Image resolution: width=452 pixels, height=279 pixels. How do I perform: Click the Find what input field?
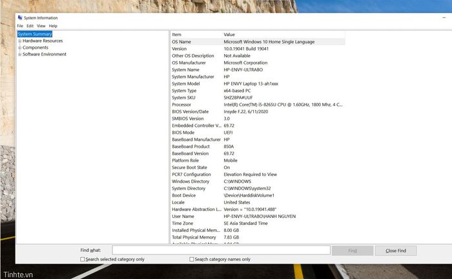point(221,250)
